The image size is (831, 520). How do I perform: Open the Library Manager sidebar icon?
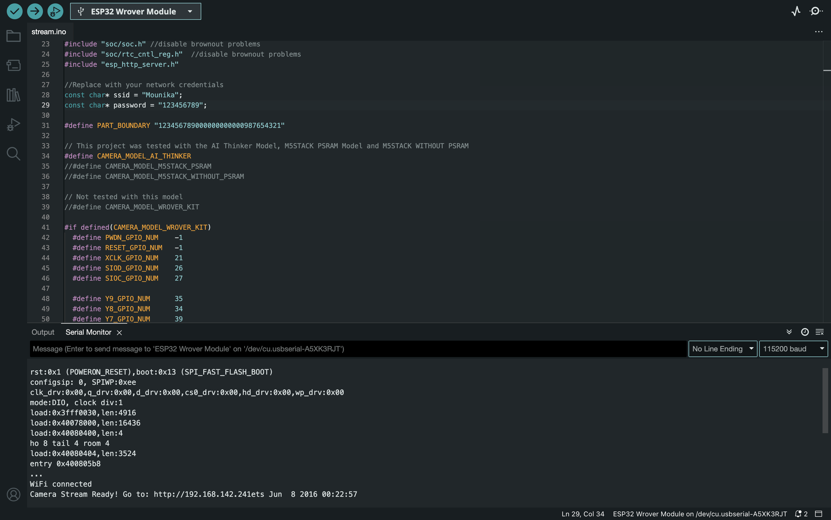(13, 95)
